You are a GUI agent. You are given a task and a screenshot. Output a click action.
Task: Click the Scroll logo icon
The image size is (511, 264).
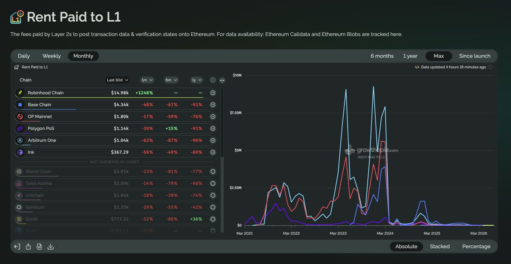(19, 219)
